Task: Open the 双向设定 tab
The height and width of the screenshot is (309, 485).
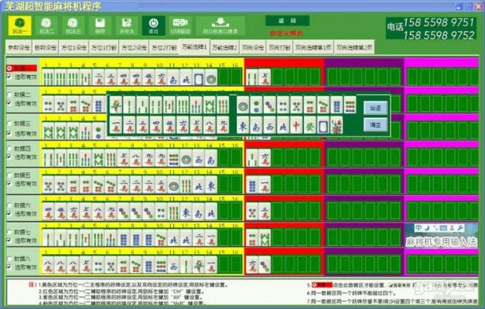Action: coord(253,48)
